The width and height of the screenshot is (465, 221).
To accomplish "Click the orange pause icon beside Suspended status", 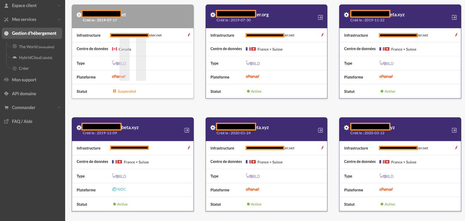I will pos(114,91).
